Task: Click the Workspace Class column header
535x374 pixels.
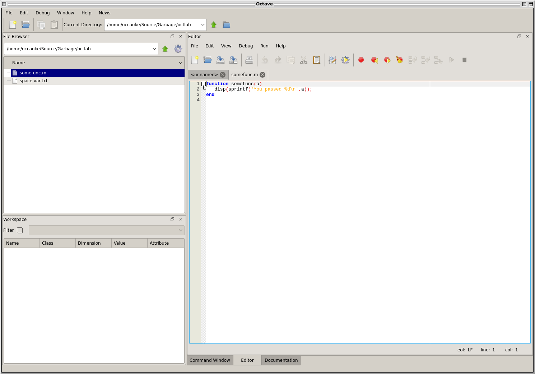Action: [x=57, y=243]
